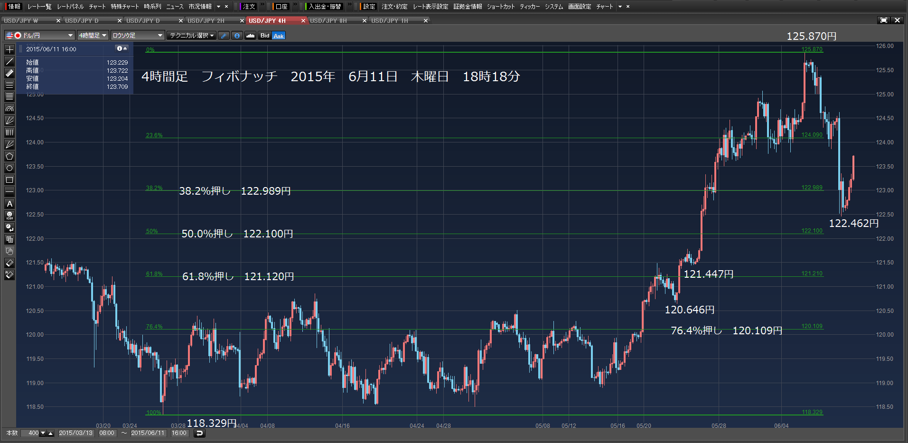Click the start time field 08:00

click(x=107, y=433)
